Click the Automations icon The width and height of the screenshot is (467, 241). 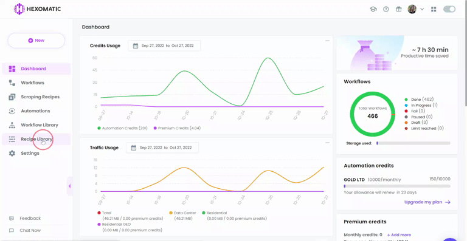pos(12,111)
